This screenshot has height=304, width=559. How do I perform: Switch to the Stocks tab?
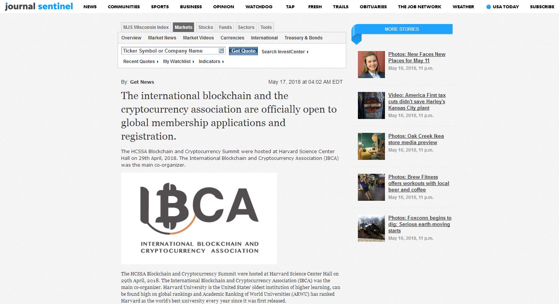tap(206, 27)
